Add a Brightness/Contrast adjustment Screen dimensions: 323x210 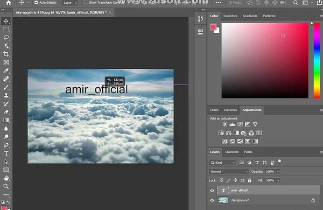(224, 124)
